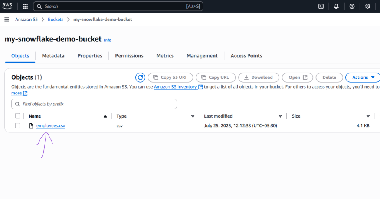This screenshot has width=380, height=199.
Task: Toggle the hamburger navigation menu
Action: [x=7, y=19]
